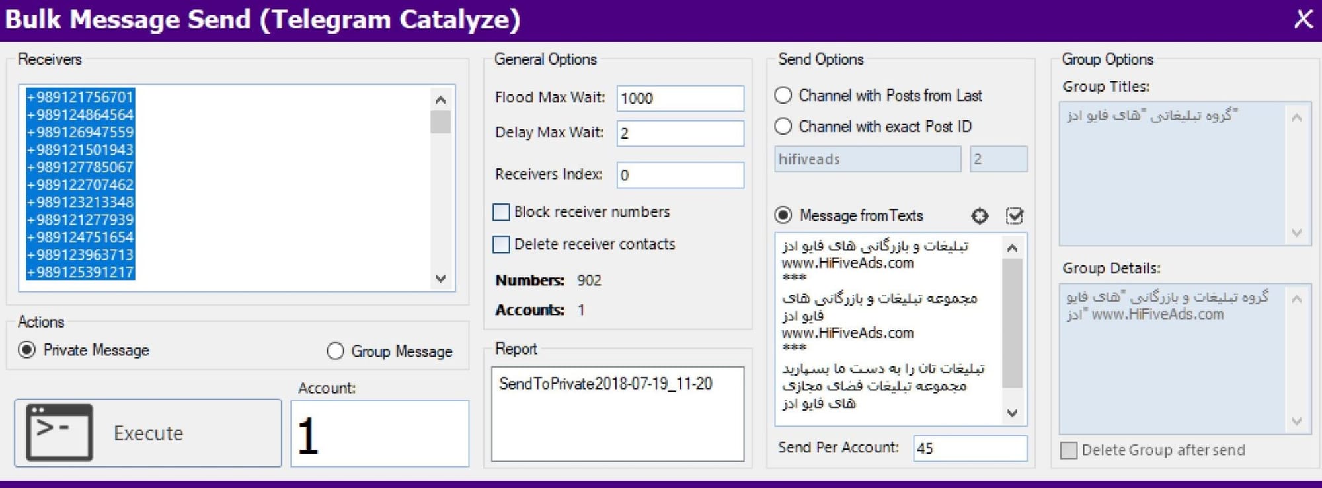Image resolution: width=1322 pixels, height=488 pixels.
Task: Click the Delay Max Wait field
Action: 680,133
